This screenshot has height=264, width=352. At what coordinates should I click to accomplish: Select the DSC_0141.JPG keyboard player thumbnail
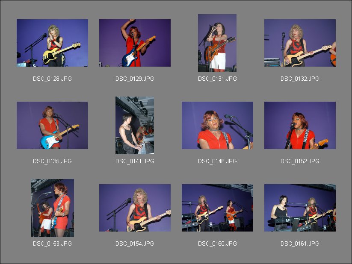[135, 126]
